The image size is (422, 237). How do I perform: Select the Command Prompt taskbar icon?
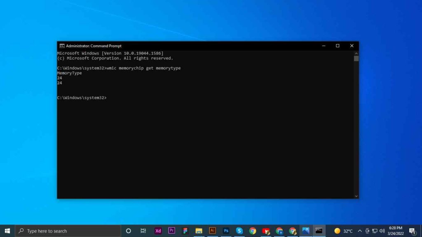[x=319, y=231]
